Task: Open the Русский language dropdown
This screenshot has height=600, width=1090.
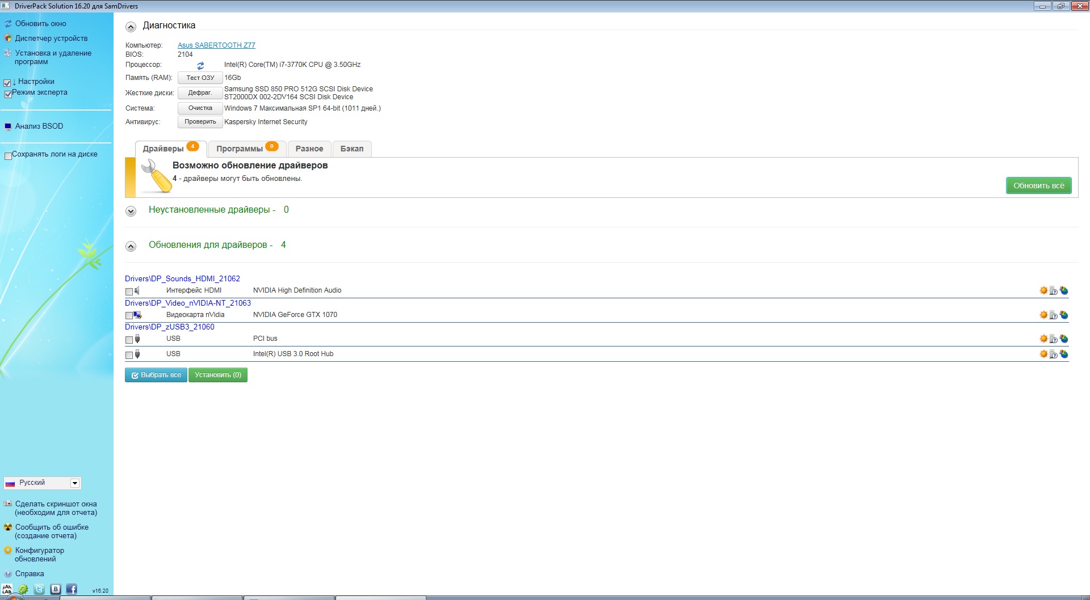Action: [x=43, y=483]
